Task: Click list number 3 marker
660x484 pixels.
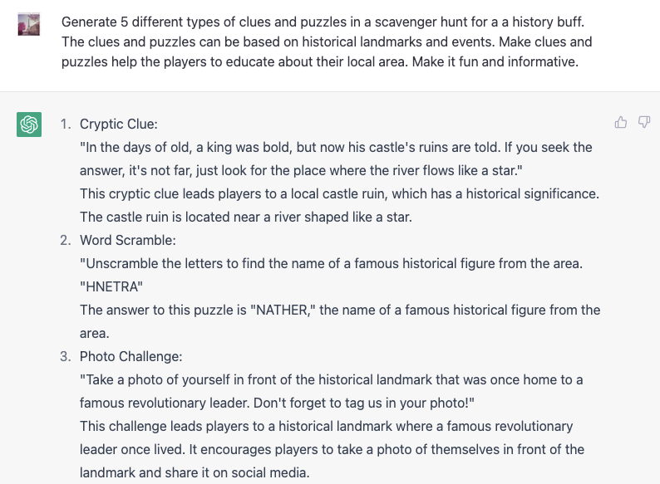Action: 66,357
